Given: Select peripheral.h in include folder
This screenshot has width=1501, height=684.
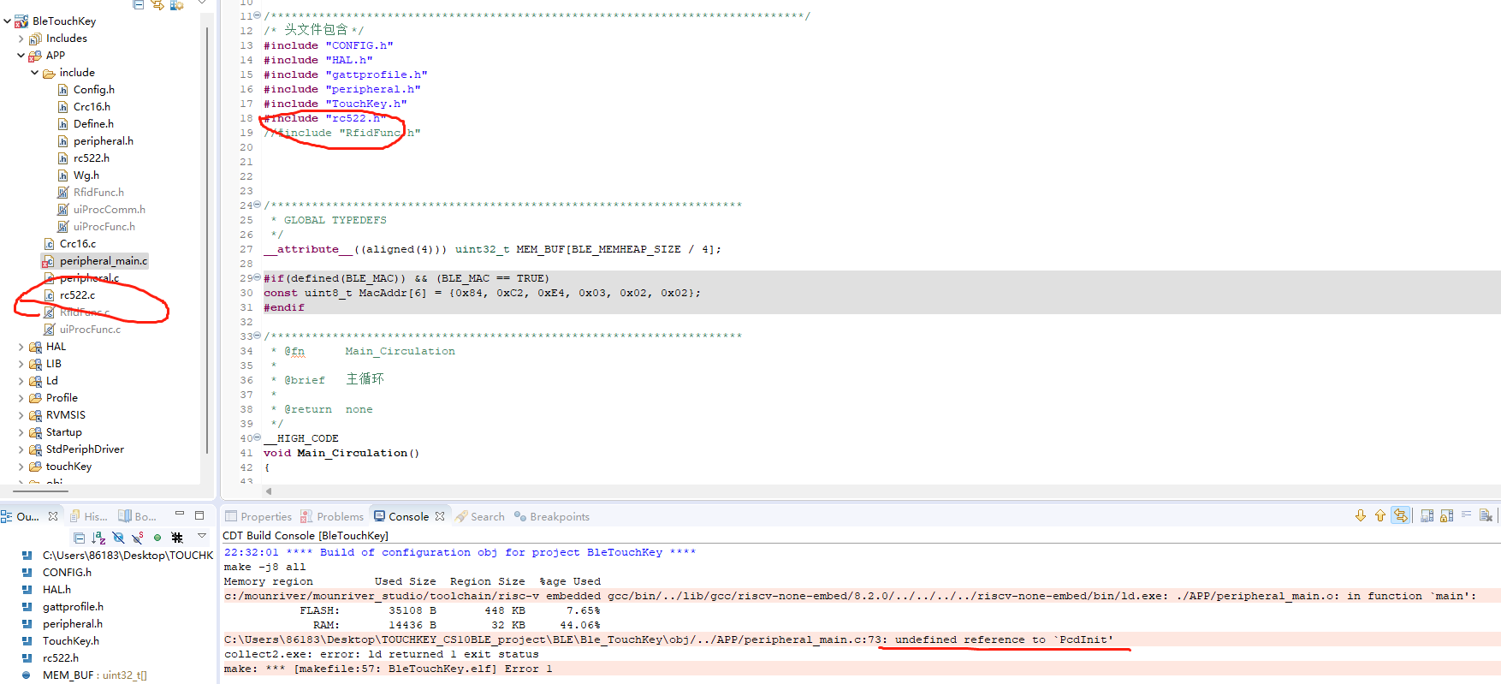Looking at the screenshot, I should click(95, 140).
